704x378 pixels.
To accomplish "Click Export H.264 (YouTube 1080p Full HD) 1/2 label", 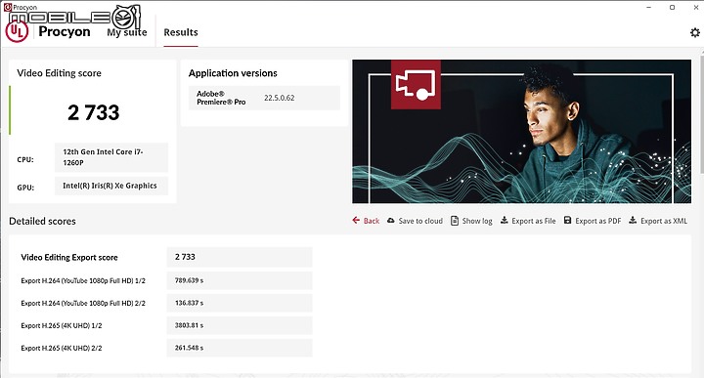I will click(83, 280).
